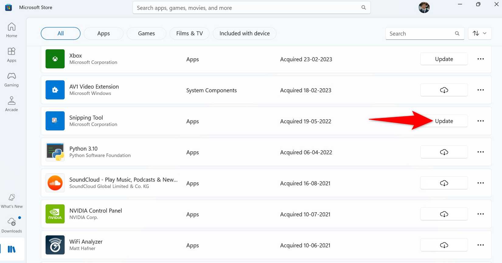Download Python 3.10 using cloud icon
502x263 pixels.
coord(444,152)
